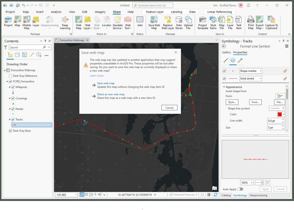This screenshot has width=294, height=210.
Task: Uncheck the Nodes layer
Action: coord(13,109)
